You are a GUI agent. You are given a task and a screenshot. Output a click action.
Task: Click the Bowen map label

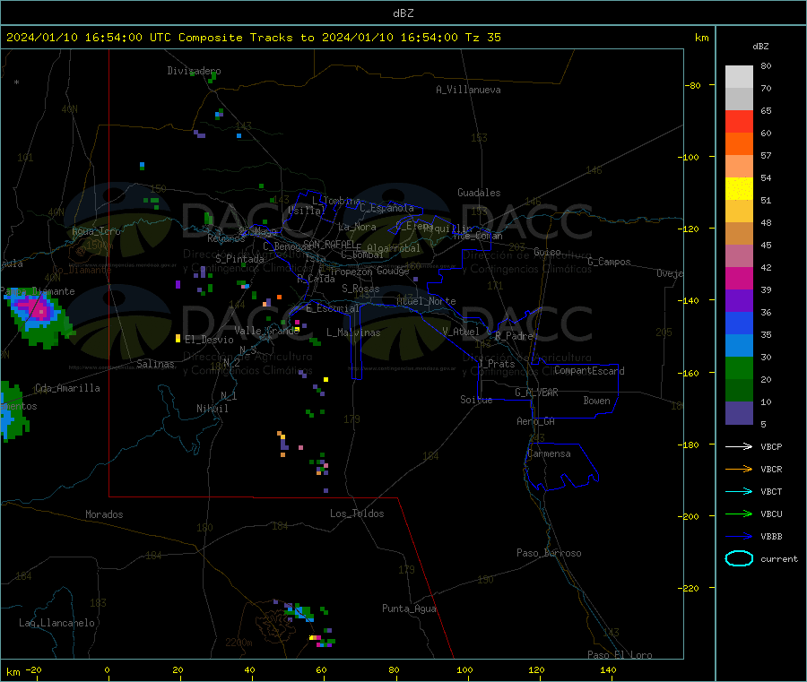tap(596, 401)
